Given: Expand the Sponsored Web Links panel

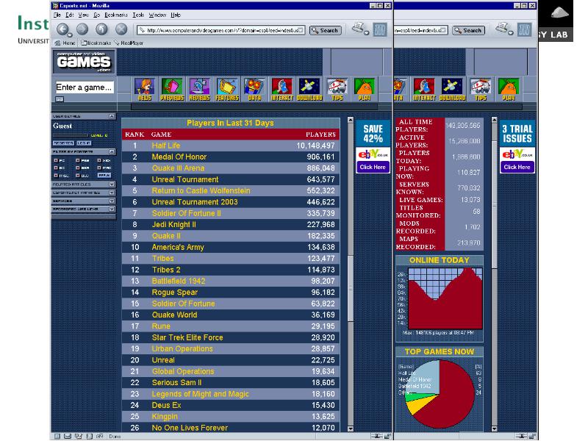Looking at the screenshot, I should click(x=112, y=209).
